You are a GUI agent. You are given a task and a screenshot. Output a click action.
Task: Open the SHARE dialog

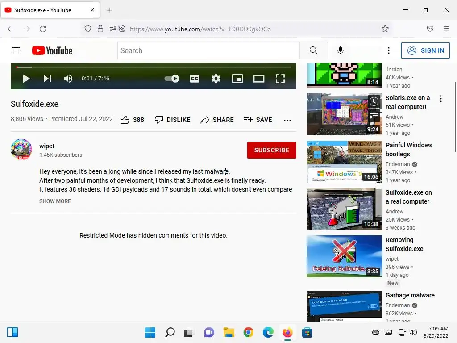click(x=217, y=120)
